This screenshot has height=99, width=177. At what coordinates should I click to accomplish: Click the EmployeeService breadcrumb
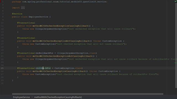[x=22, y=97]
